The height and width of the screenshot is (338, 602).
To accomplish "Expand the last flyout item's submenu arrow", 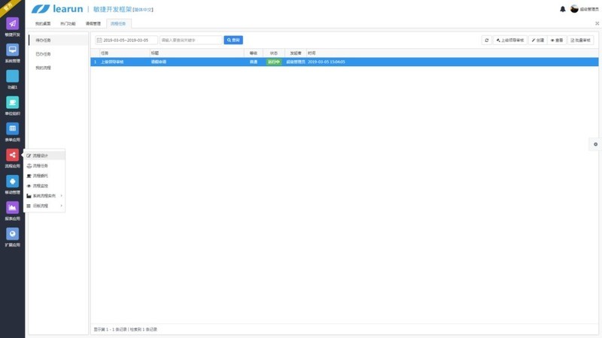I will [x=61, y=206].
